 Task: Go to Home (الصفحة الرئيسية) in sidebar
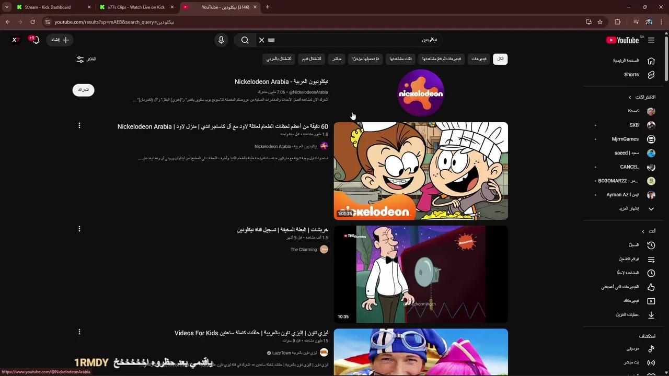tap(633, 61)
